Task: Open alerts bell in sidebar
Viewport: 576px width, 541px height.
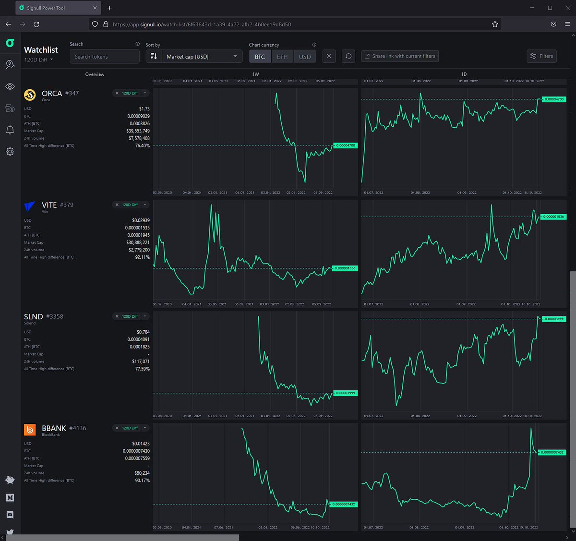Action: [10, 130]
